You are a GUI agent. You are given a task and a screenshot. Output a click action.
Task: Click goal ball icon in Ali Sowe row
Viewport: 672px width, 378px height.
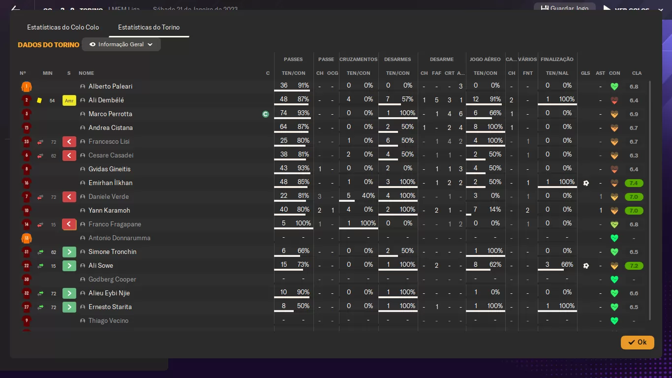point(586,266)
